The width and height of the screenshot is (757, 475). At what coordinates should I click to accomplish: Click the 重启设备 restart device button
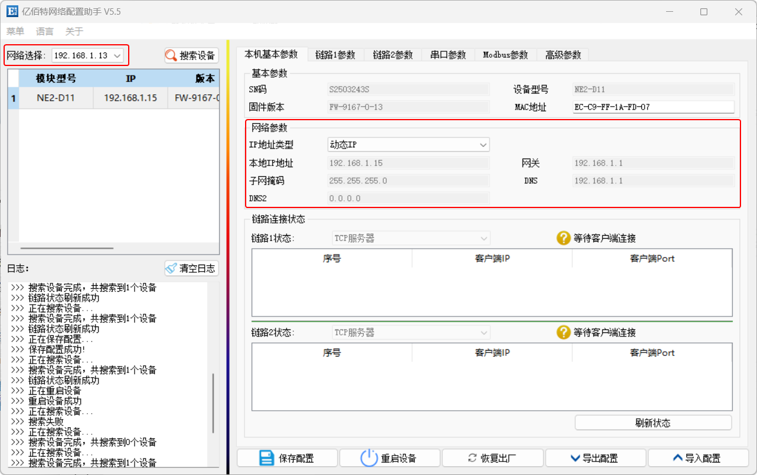pyautogui.click(x=390, y=458)
